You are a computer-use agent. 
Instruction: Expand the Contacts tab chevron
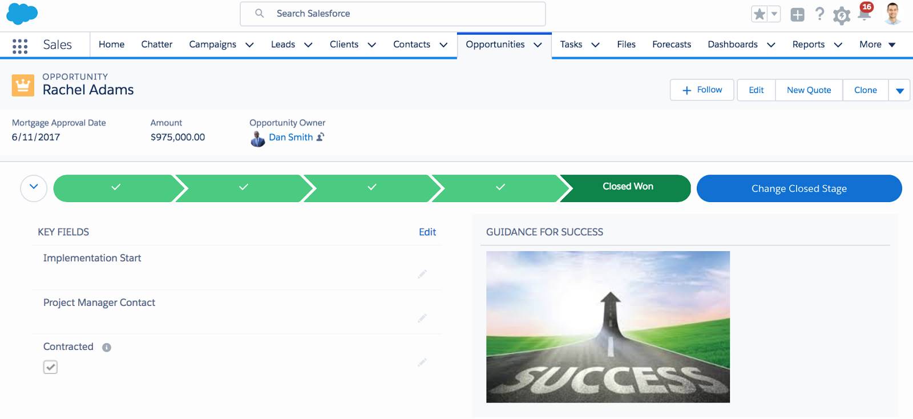point(443,45)
